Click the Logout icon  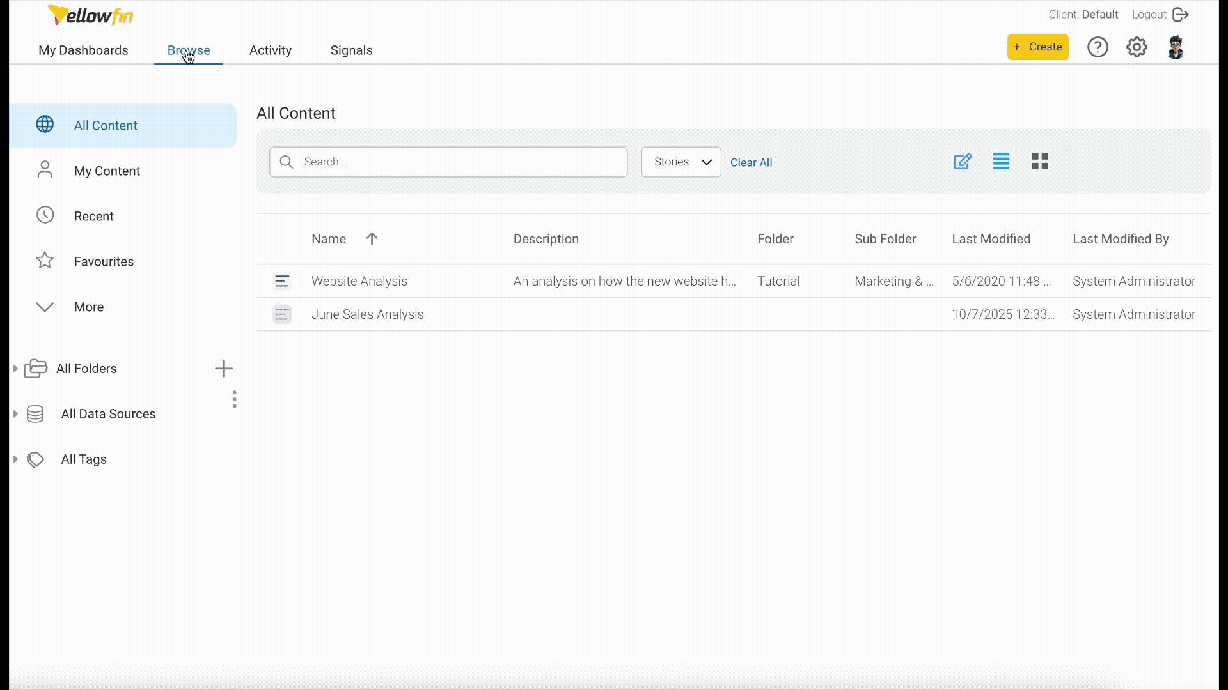pos(1181,15)
